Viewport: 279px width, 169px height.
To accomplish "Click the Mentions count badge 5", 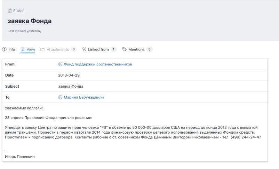I will coord(150,49).
